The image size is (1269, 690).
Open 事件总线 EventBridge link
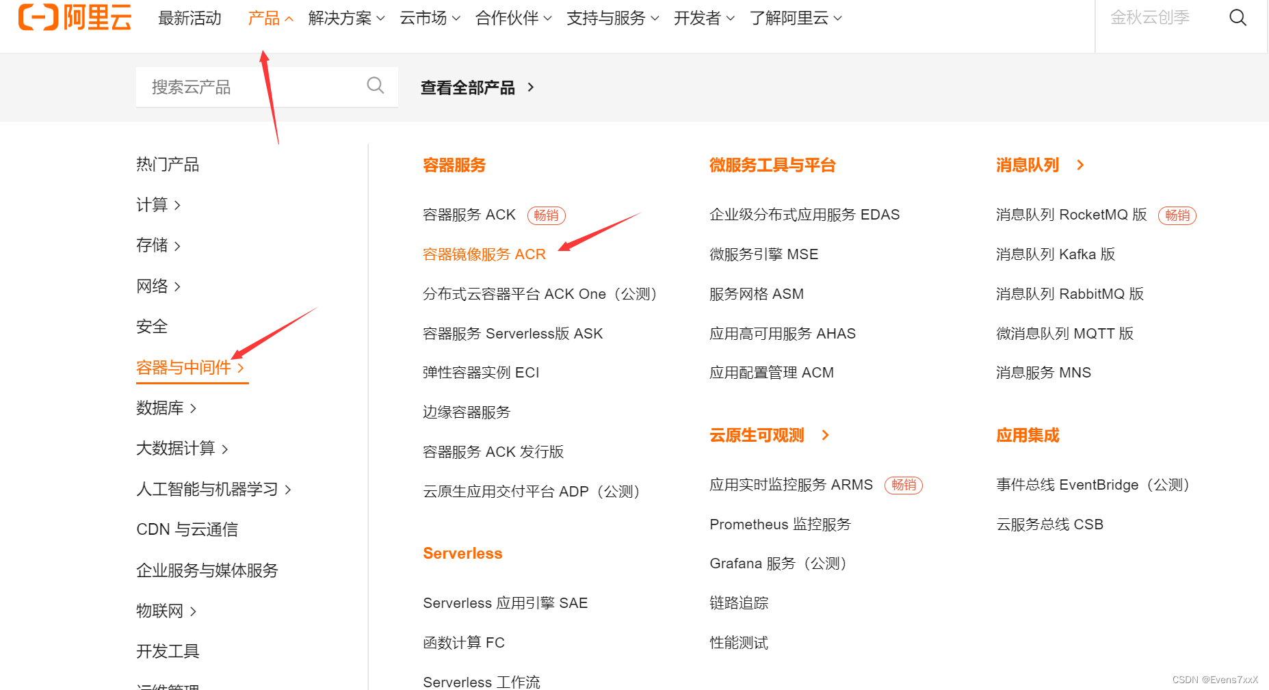(1093, 485)
